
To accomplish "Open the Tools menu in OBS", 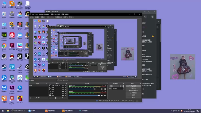I will 65,17.
